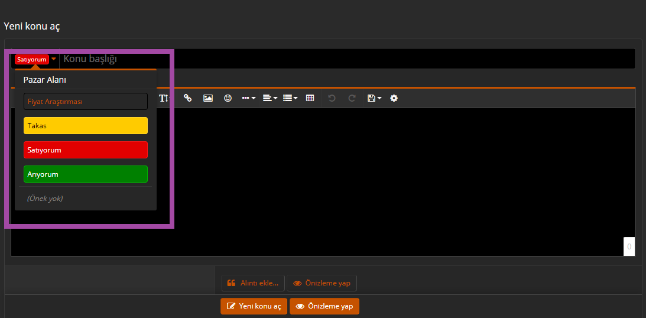Toggle BB code with the gear icon
The width and height of the screenshot is (646, 318).
tap(394, 98)
